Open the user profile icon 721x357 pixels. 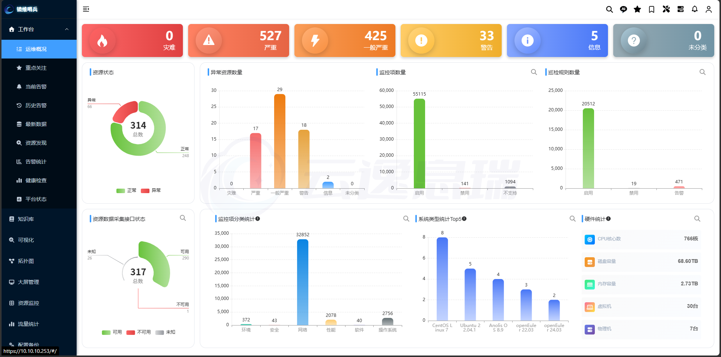tap(709, 9)
